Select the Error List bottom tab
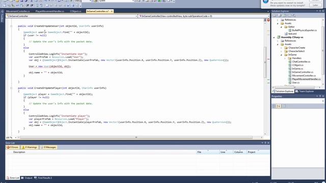 tap(13, 178)
